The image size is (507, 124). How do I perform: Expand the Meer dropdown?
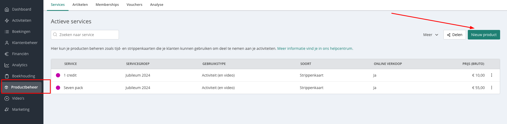(430, 35)
